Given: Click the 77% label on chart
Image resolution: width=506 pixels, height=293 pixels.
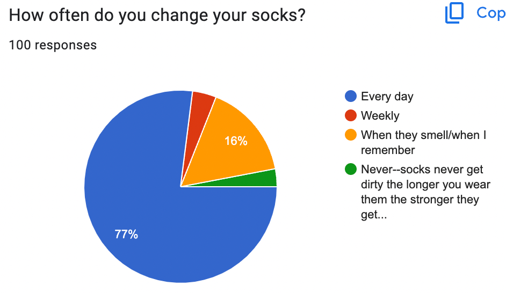Looking at the screenshot, I should click(x=126, y=234).
